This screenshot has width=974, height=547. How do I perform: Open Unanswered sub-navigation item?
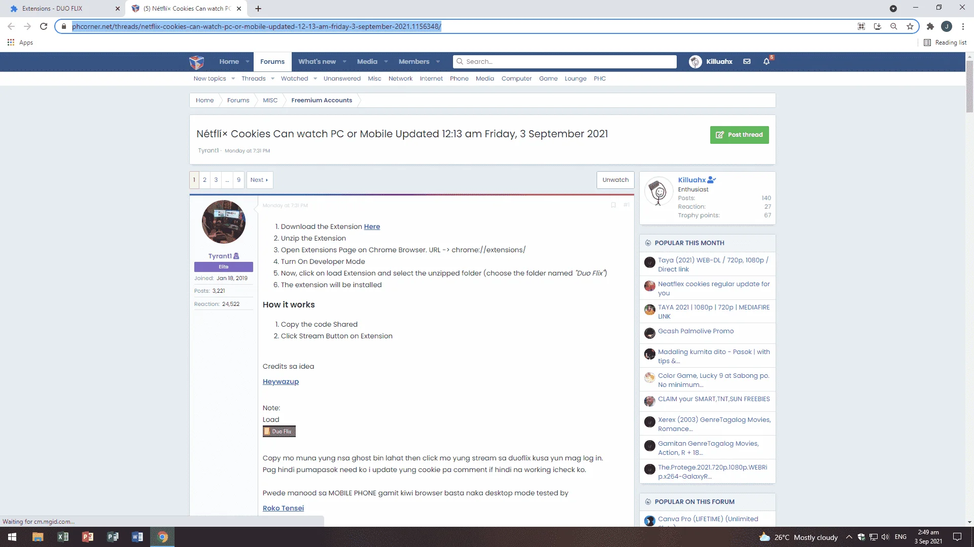[342, 79]
